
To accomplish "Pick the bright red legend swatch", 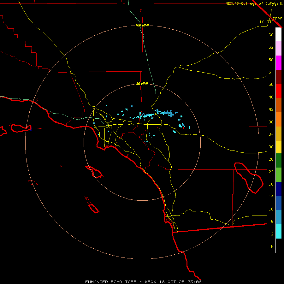I will pos(279,91).
